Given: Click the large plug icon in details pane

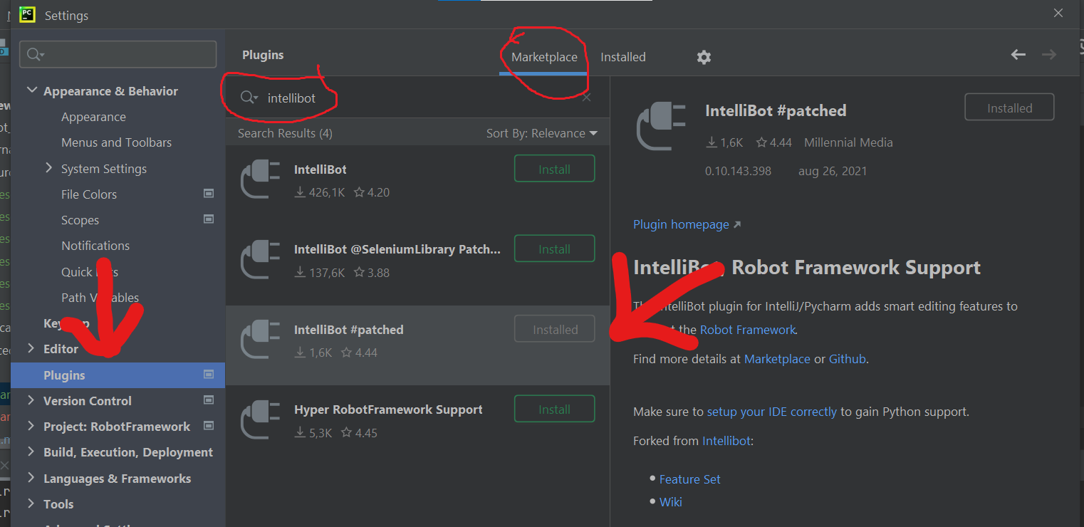Looking at the screenshot, I should click(660, 126).
